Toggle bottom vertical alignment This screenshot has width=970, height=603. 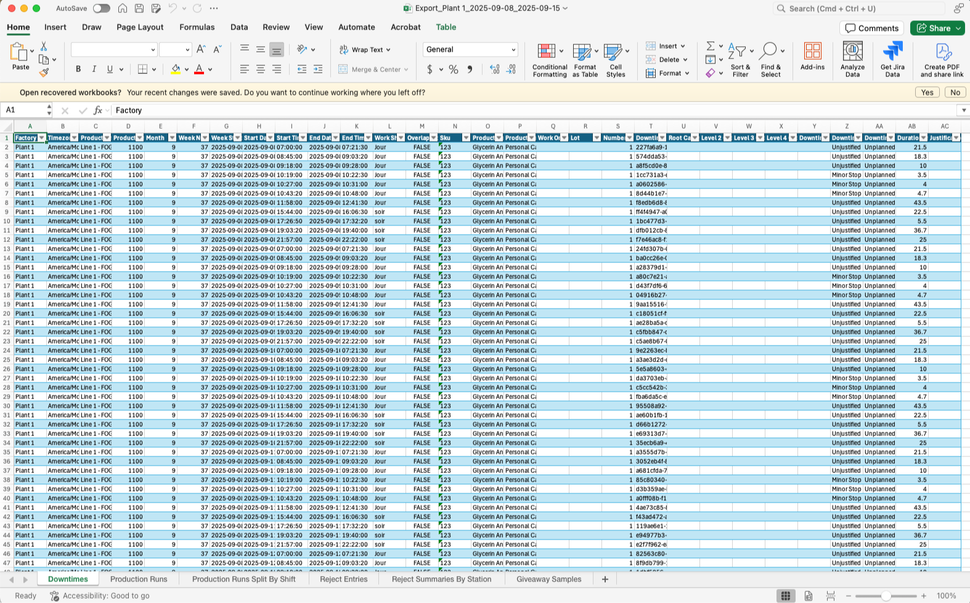pos(277,49)
